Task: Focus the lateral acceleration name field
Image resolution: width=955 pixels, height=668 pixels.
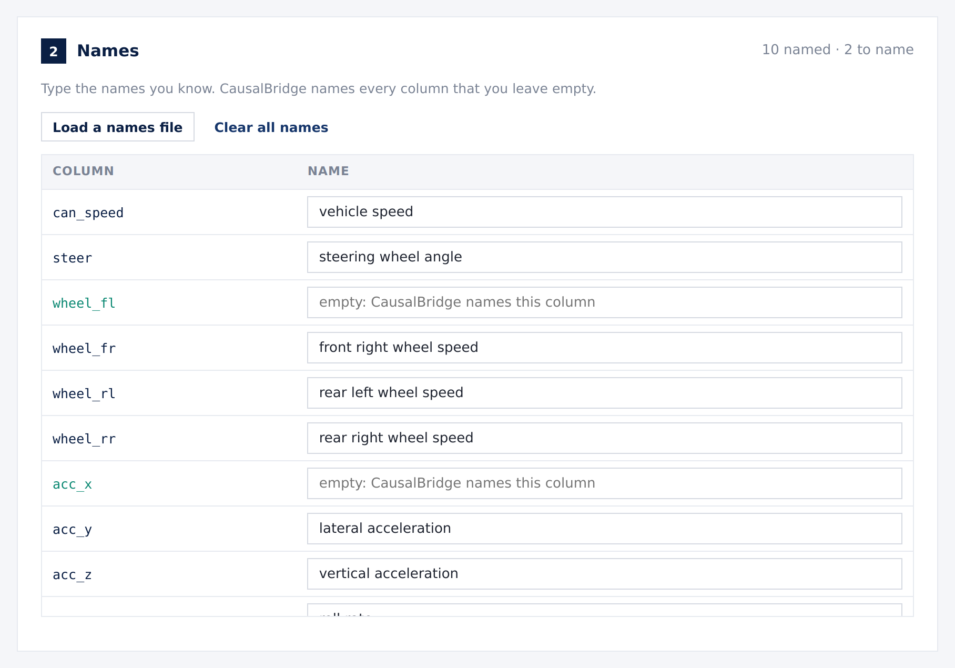Action: coord(605,529)
